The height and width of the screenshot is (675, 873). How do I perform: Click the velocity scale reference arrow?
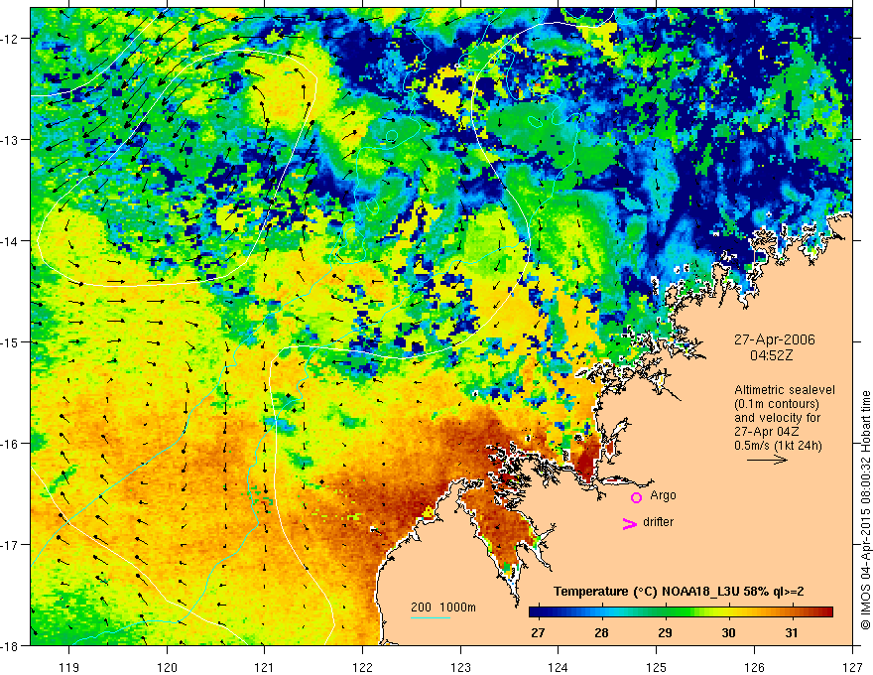point(767,460)
